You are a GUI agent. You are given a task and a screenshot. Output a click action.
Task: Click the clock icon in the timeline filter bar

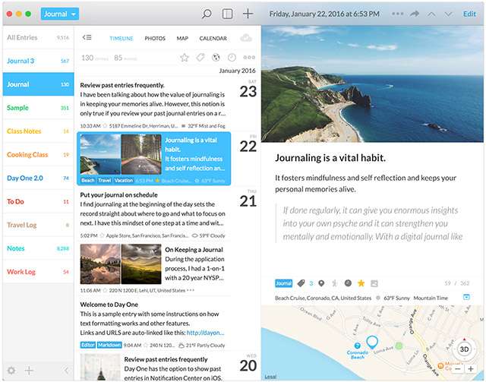point(232,58)
